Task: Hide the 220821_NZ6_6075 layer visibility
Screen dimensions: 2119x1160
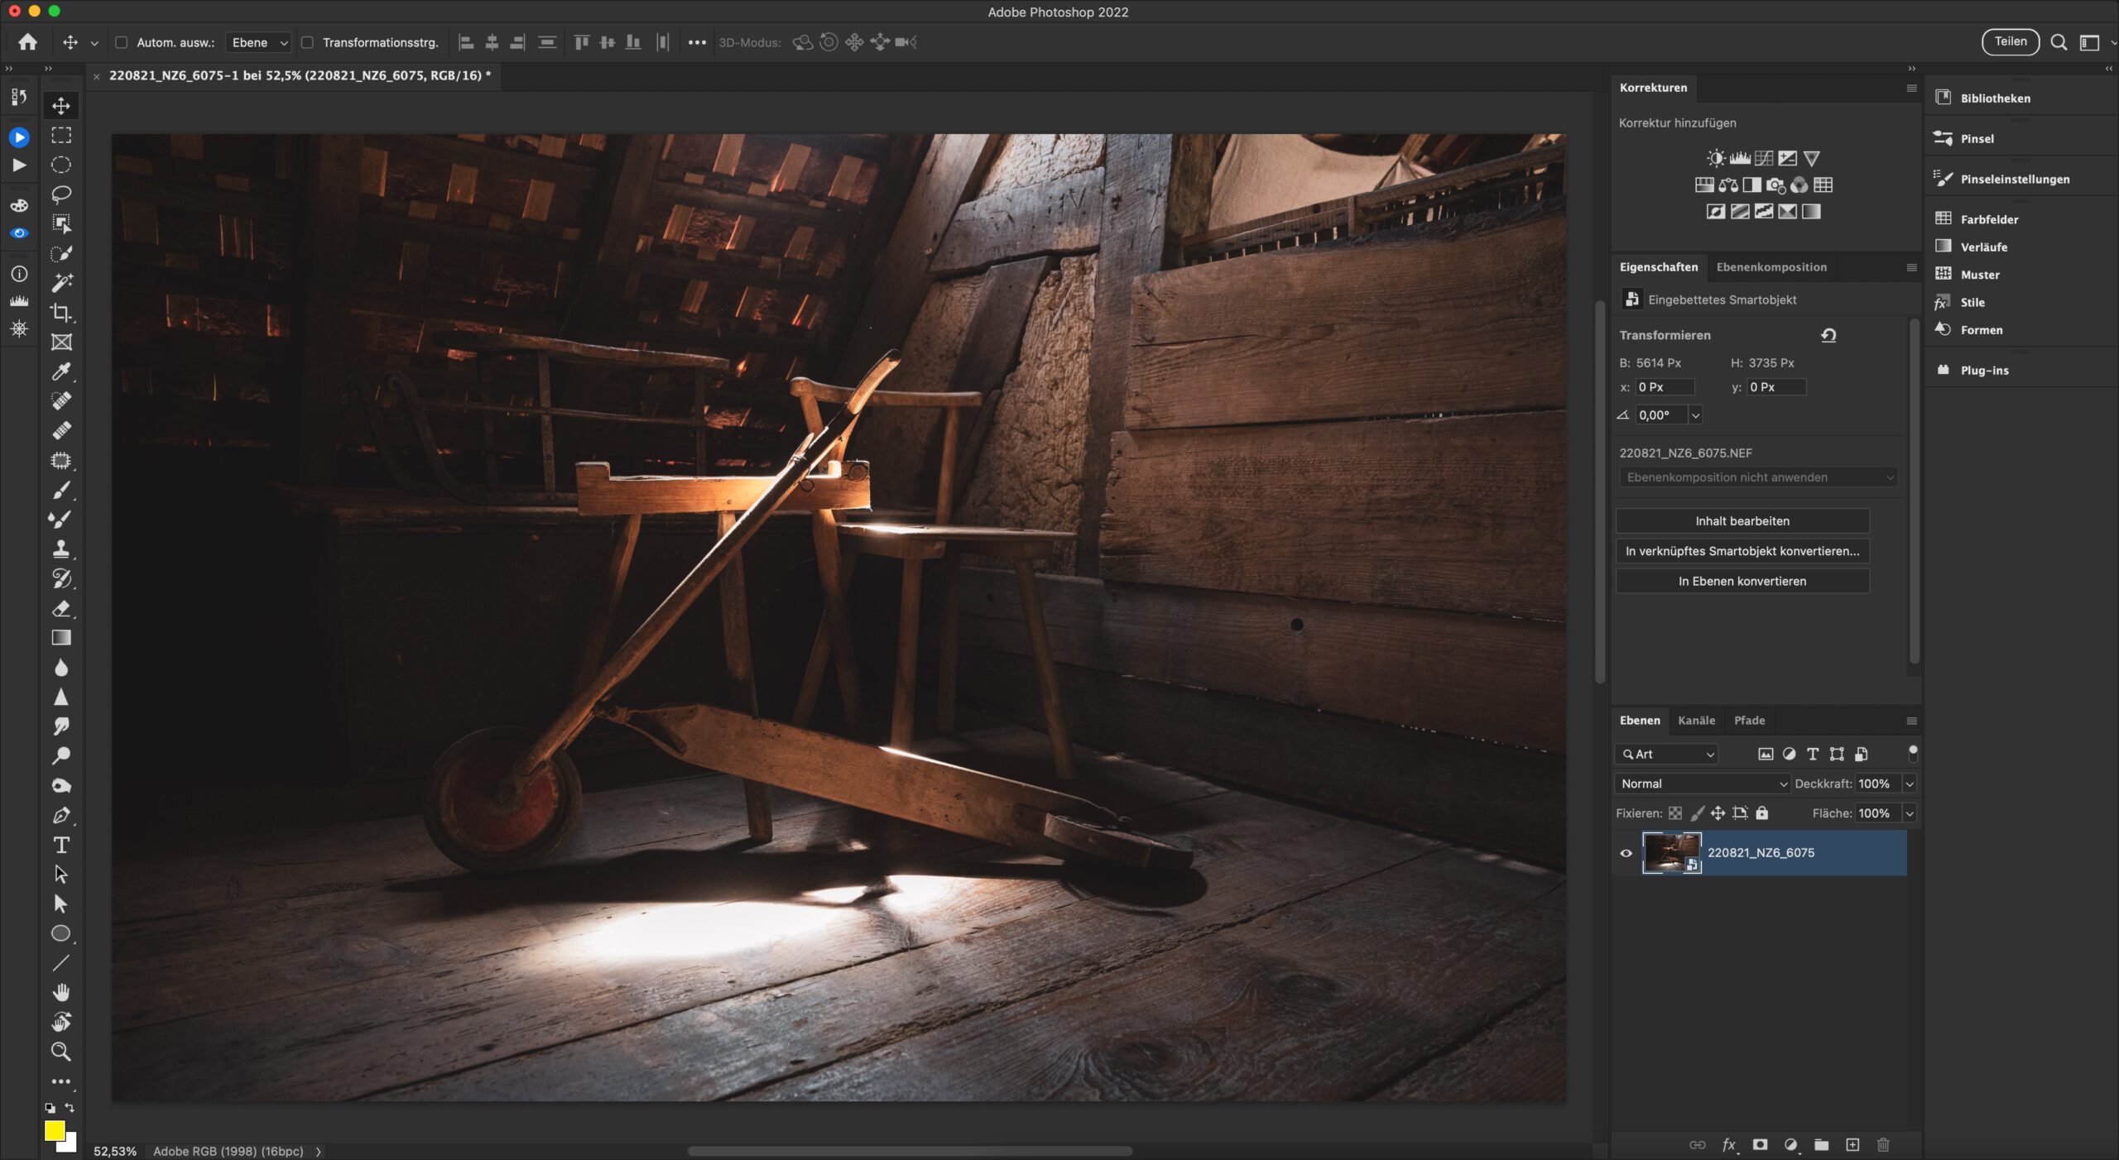Action: pyautogui.click(x=1626, y=853)
